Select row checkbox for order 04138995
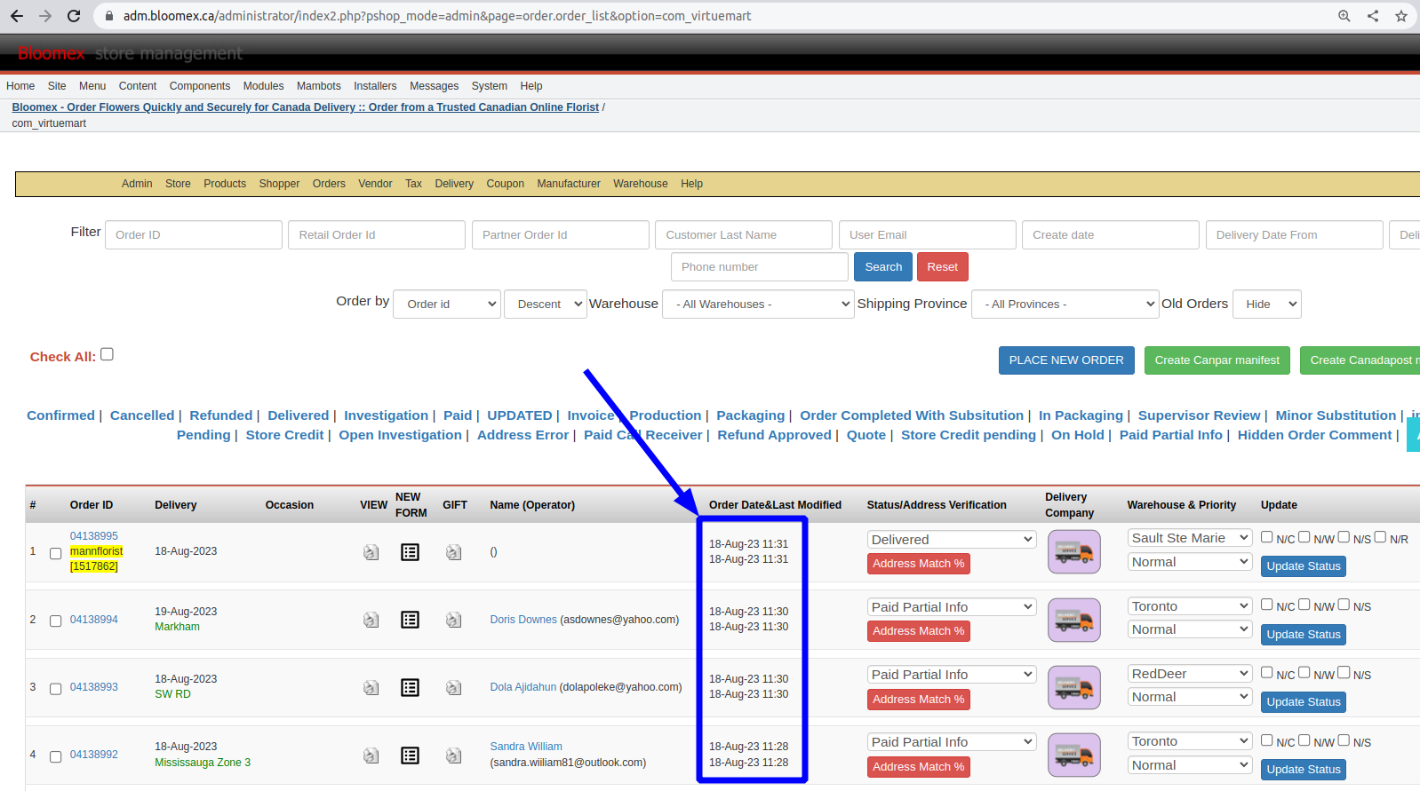 [55, 553]
